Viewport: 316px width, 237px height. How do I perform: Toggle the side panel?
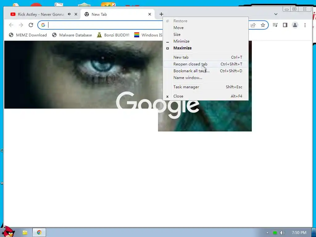coord(285,25)
